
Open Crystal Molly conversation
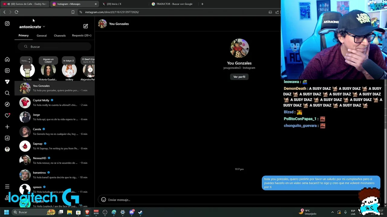click(x=54, y=102)
